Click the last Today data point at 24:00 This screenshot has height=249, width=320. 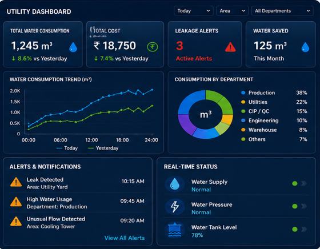pos(152,90)
